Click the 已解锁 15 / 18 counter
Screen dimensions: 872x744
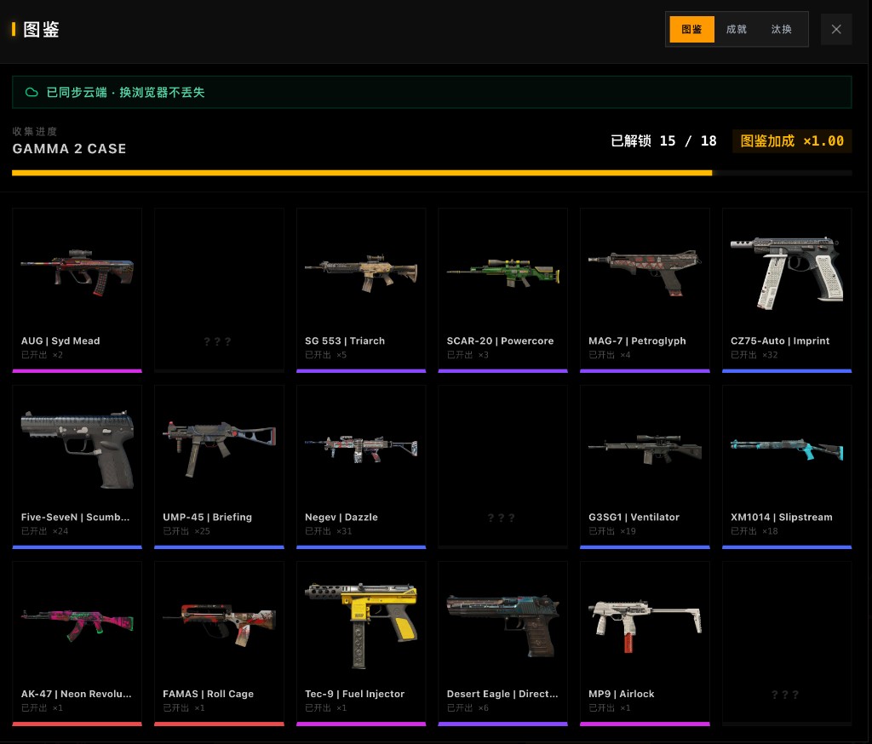click(x=663, y=140)
